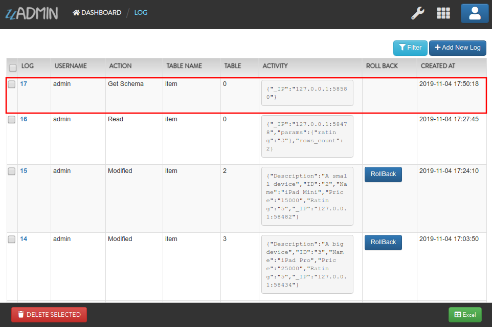This screenshot has height=327, width=492.
Task: Open the apps grid menu icon
Action: [443, 13]
